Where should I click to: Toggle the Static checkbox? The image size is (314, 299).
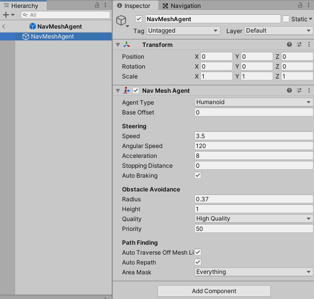[x=286, y=19]
